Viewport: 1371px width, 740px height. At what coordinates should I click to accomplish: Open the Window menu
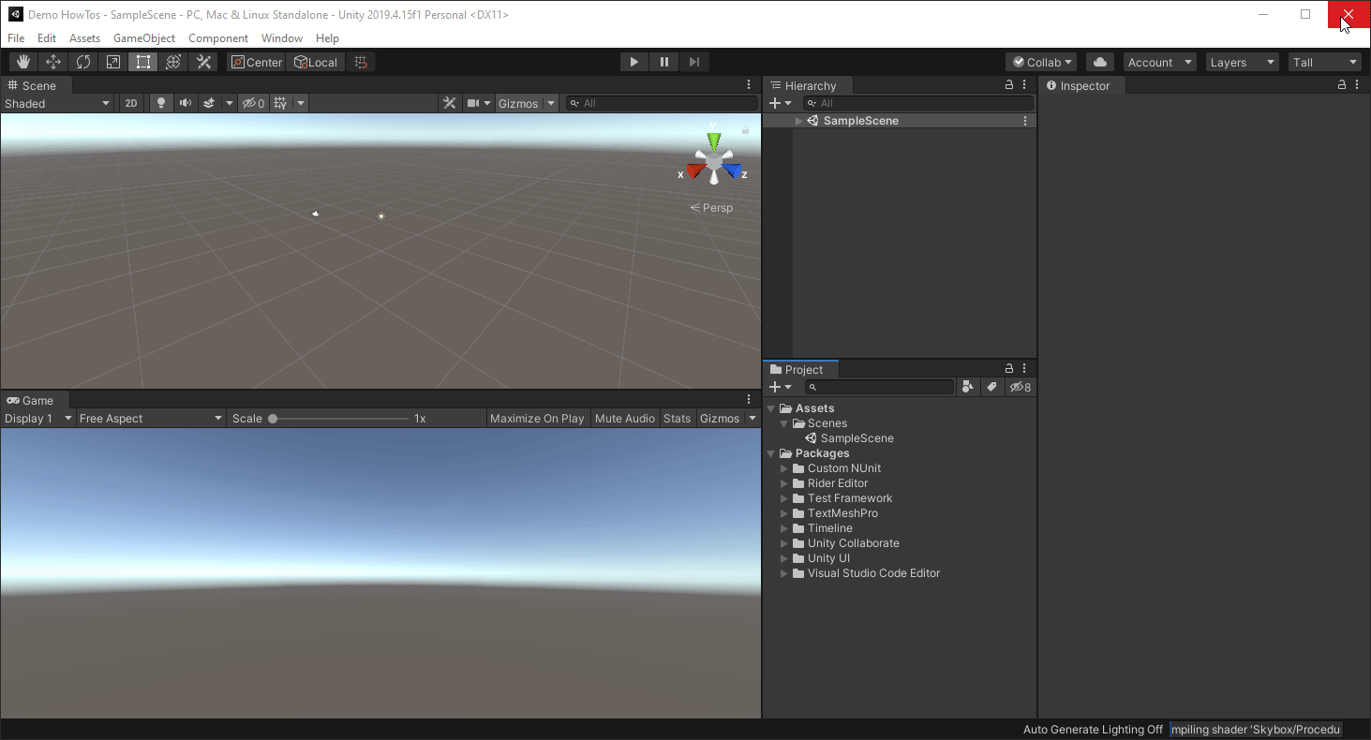(x=282, y=38)
